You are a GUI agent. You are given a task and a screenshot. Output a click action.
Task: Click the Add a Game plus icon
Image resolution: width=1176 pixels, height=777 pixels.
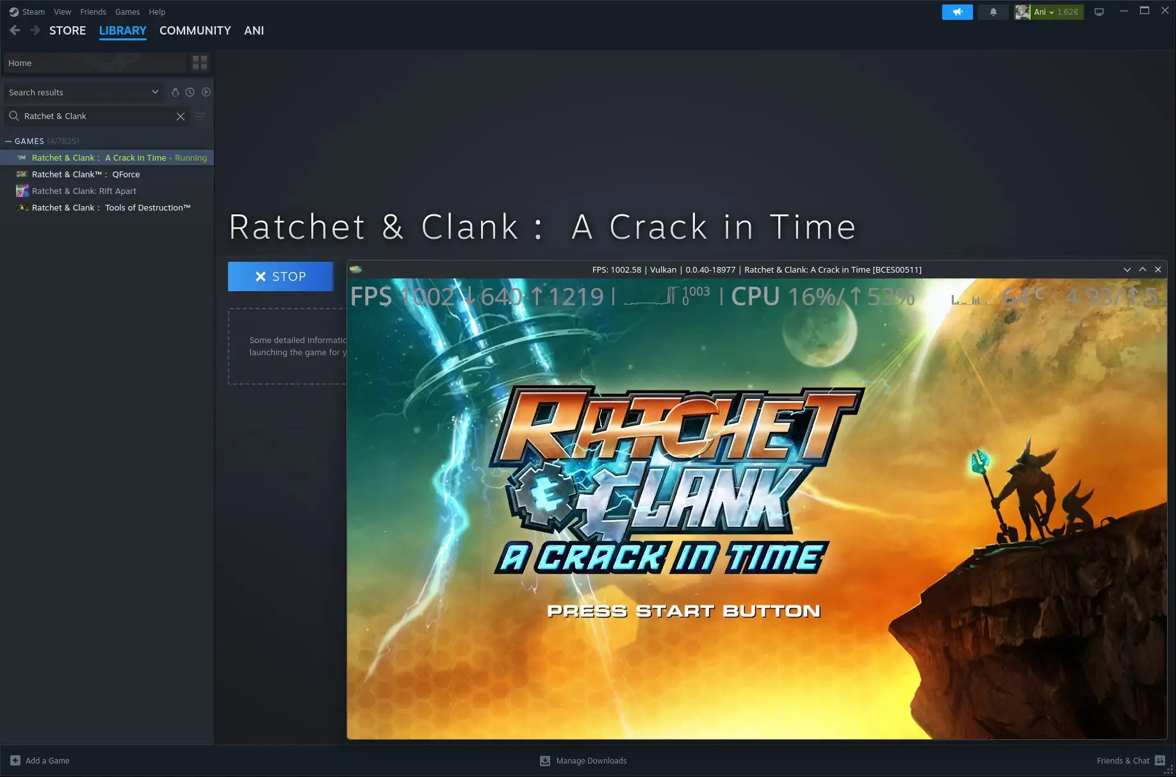click(x=15, y=760)
